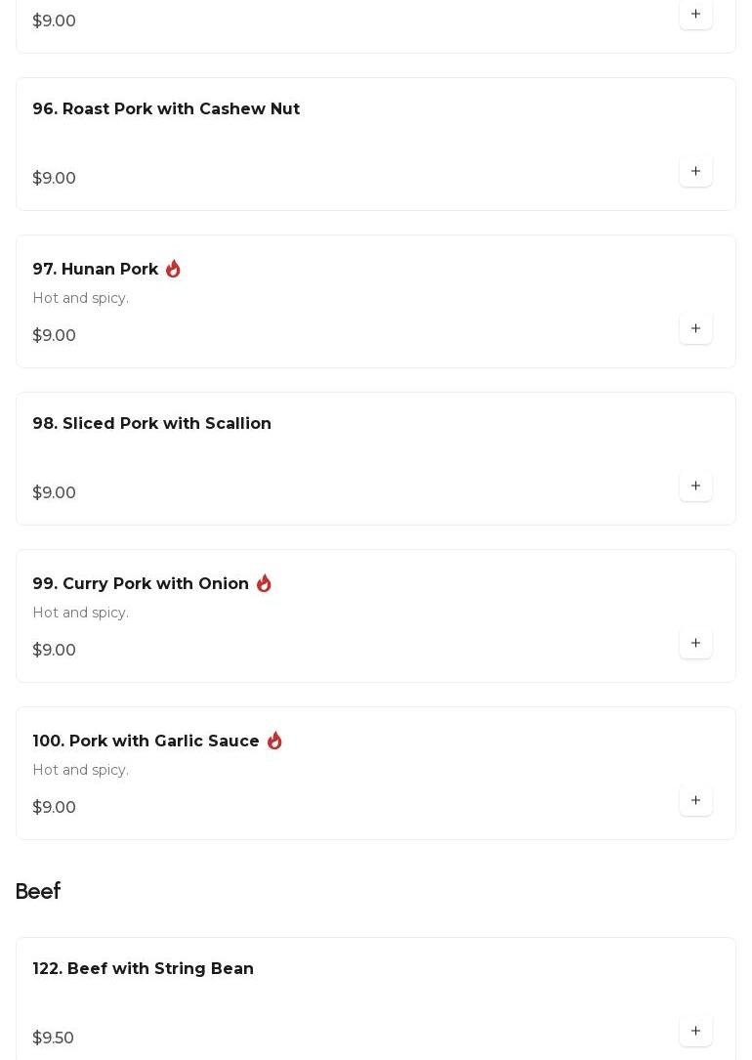The width and height of the screenshot is (752, 1060).
Task: Open 122. Beef with String Bean title
Action: (144, 969)
